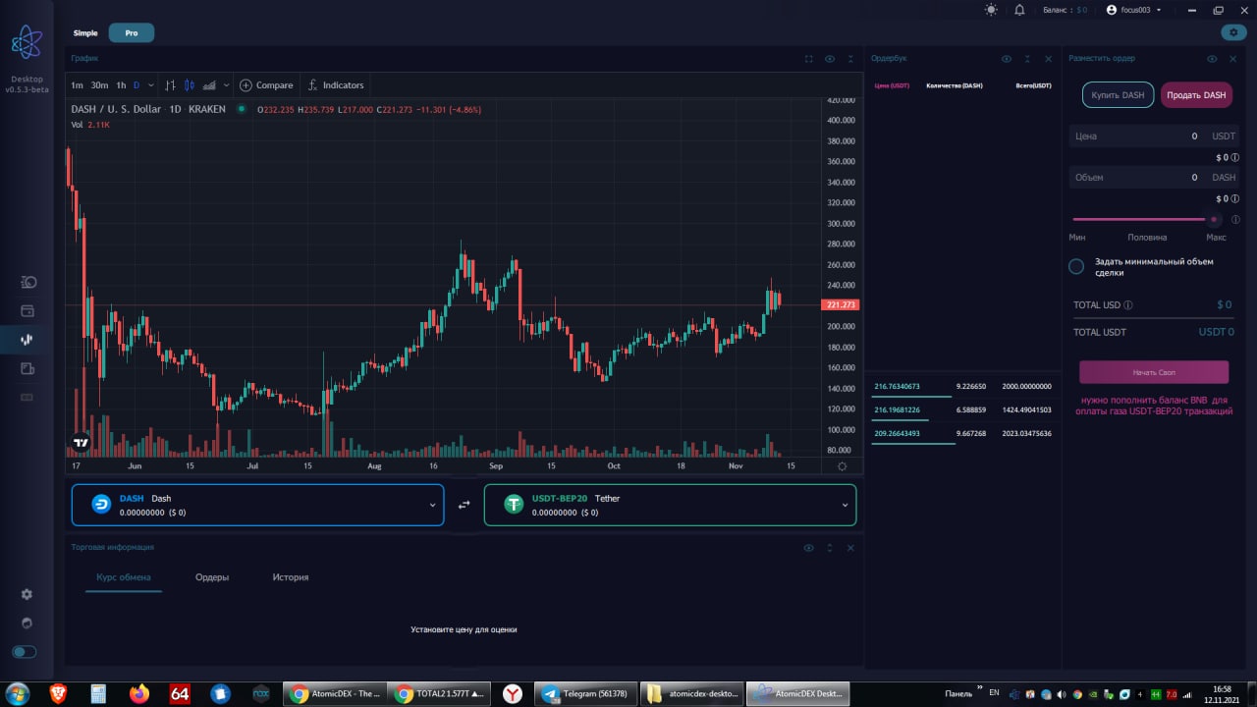Close the Разместить ордер panel

(x=1233, y=59)
